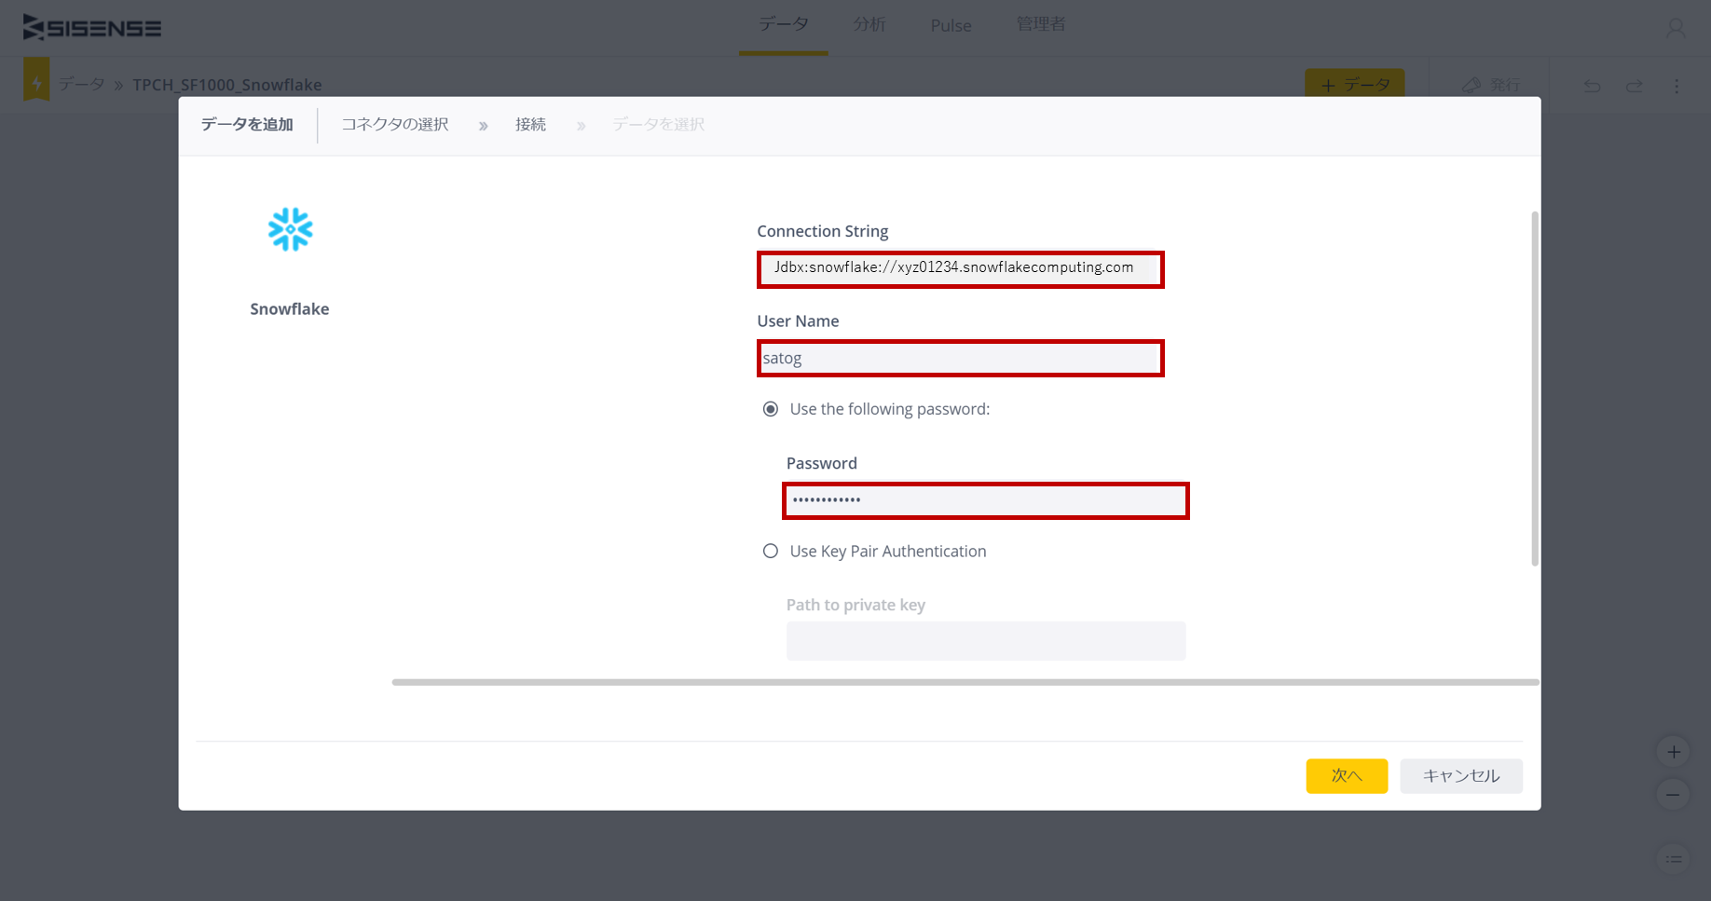Viewport: 1711px width, 901px height.
Task: Select Use the following password option
Action: (771, 409)
